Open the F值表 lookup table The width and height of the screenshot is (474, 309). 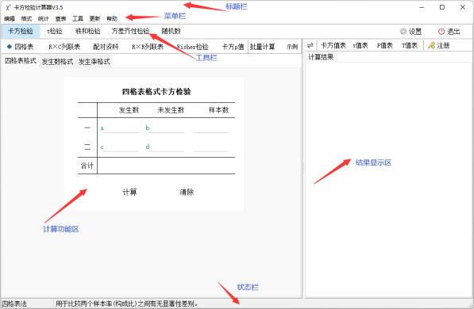click(x=384, y=46)
